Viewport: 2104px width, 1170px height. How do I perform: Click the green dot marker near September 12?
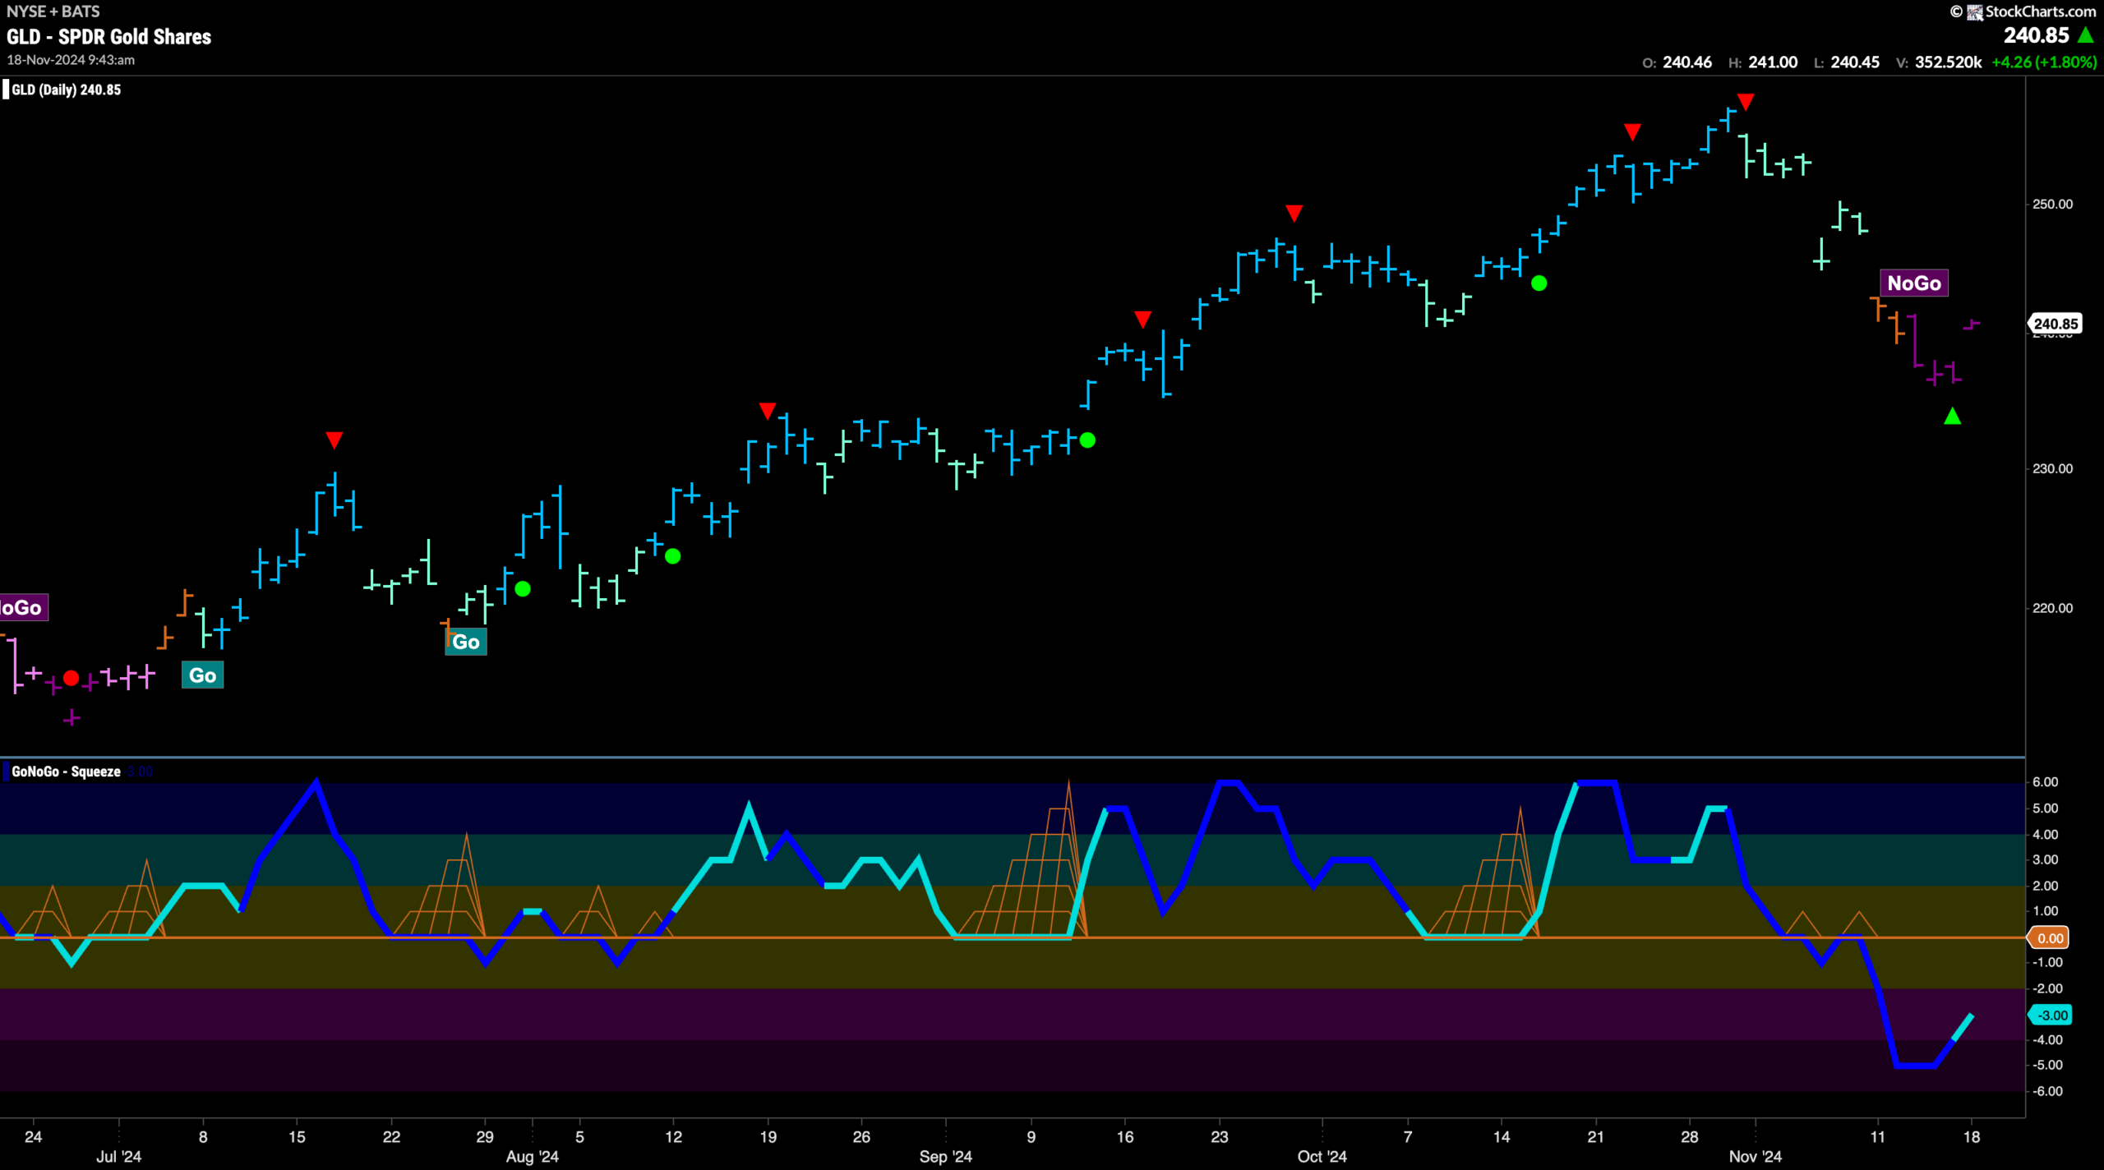pyautogui.click(x=1087, y=440)
